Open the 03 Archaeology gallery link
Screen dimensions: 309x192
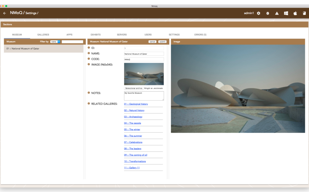pyautogui.click(x=133, y=117)
